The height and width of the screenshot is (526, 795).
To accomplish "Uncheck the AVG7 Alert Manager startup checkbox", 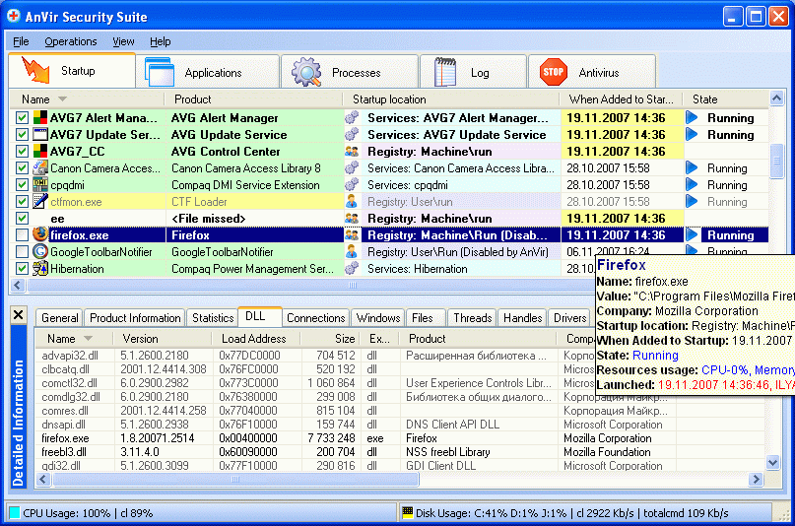I will coord(22,118).
